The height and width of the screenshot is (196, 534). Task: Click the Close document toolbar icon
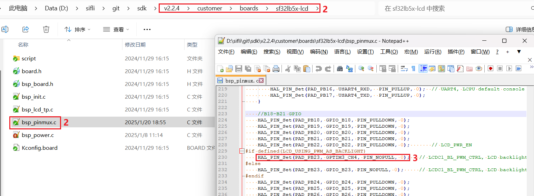257,69
